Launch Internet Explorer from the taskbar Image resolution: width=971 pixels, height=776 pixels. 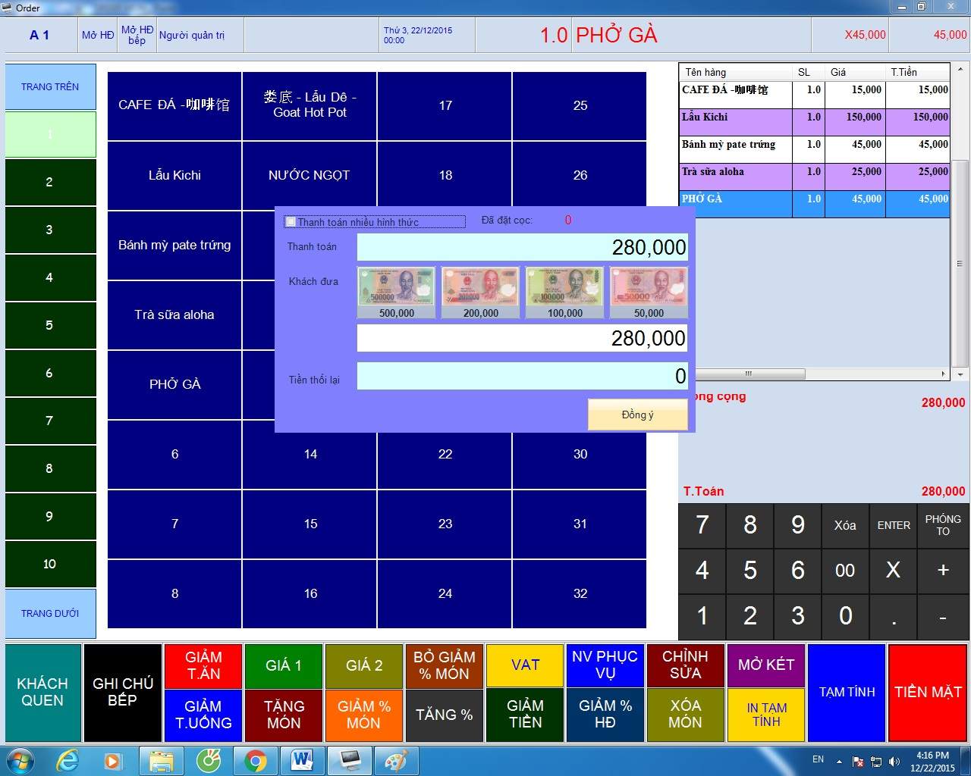click(x=68, y=760)
